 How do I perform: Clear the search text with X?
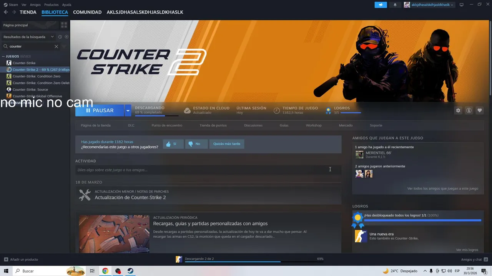coord(56,46)
